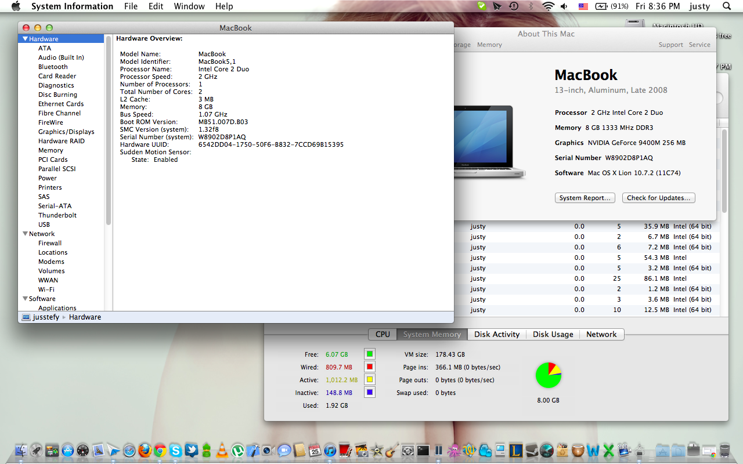Click the yellow Active memory color swatch
The width and height of the screenshot is (743, 464).
[x=370, y=379]
